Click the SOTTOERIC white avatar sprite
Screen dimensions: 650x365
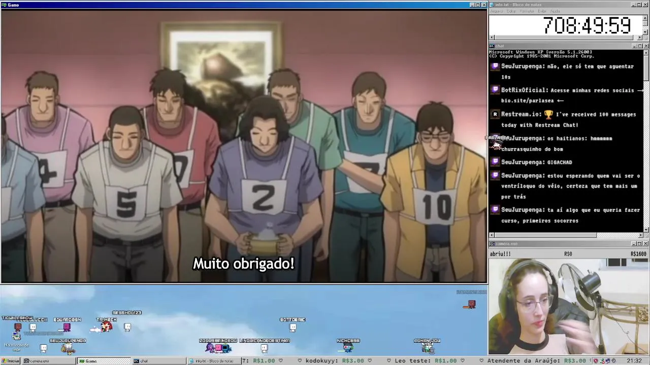pos(292,327)
